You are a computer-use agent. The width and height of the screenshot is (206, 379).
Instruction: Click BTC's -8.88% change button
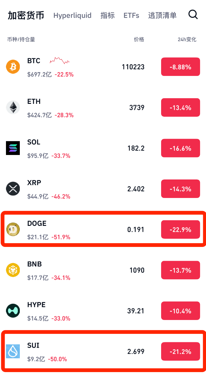(181, 67)
